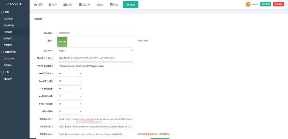Open the 机器人 tab
The height and width of the screenshot is (139, 288).
(100, 5)
